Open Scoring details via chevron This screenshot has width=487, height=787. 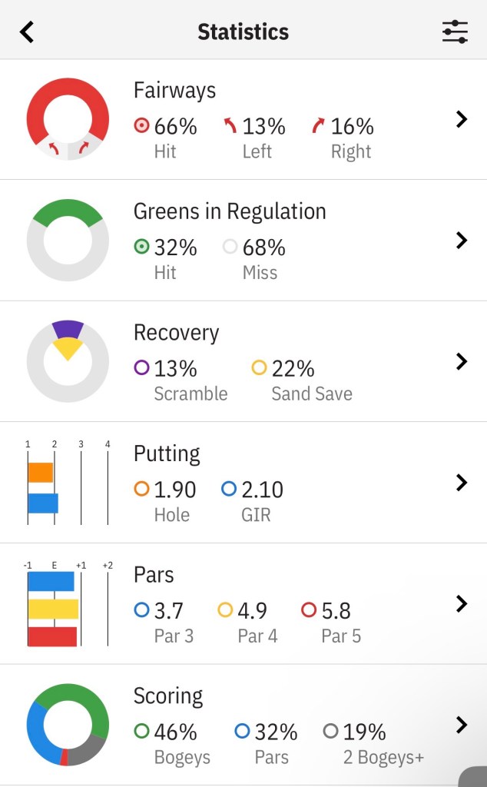462,725
